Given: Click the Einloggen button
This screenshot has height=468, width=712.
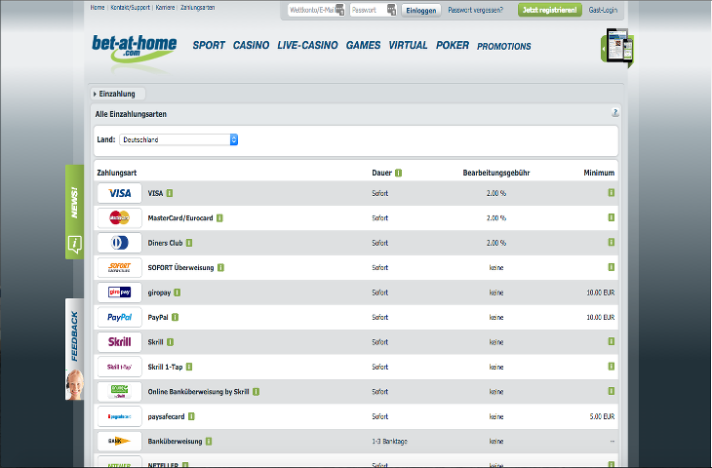Looking at the screenshot, I should 421,11.
